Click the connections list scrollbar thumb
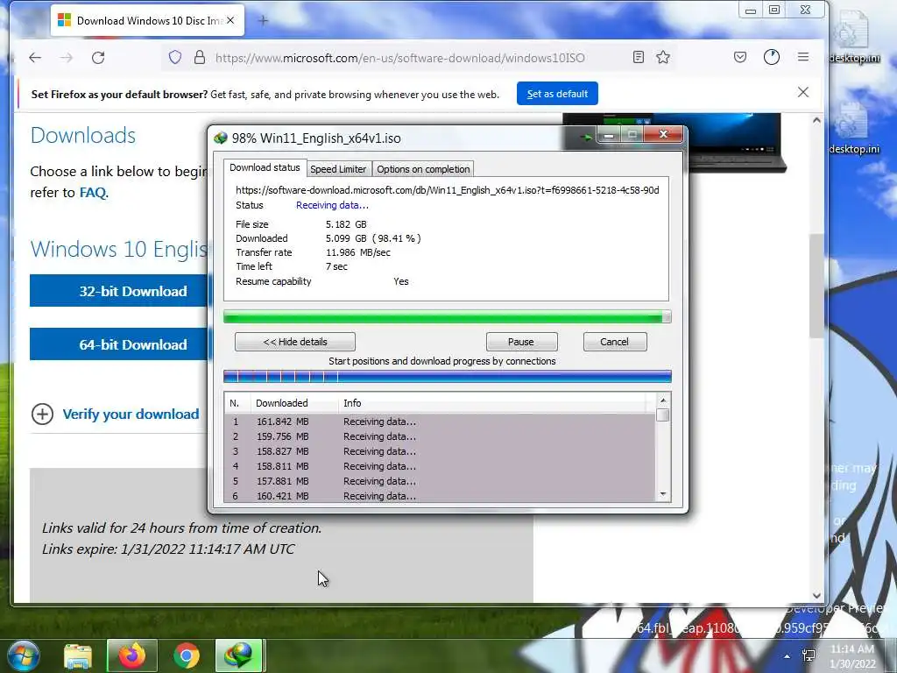 coord(663,414)
